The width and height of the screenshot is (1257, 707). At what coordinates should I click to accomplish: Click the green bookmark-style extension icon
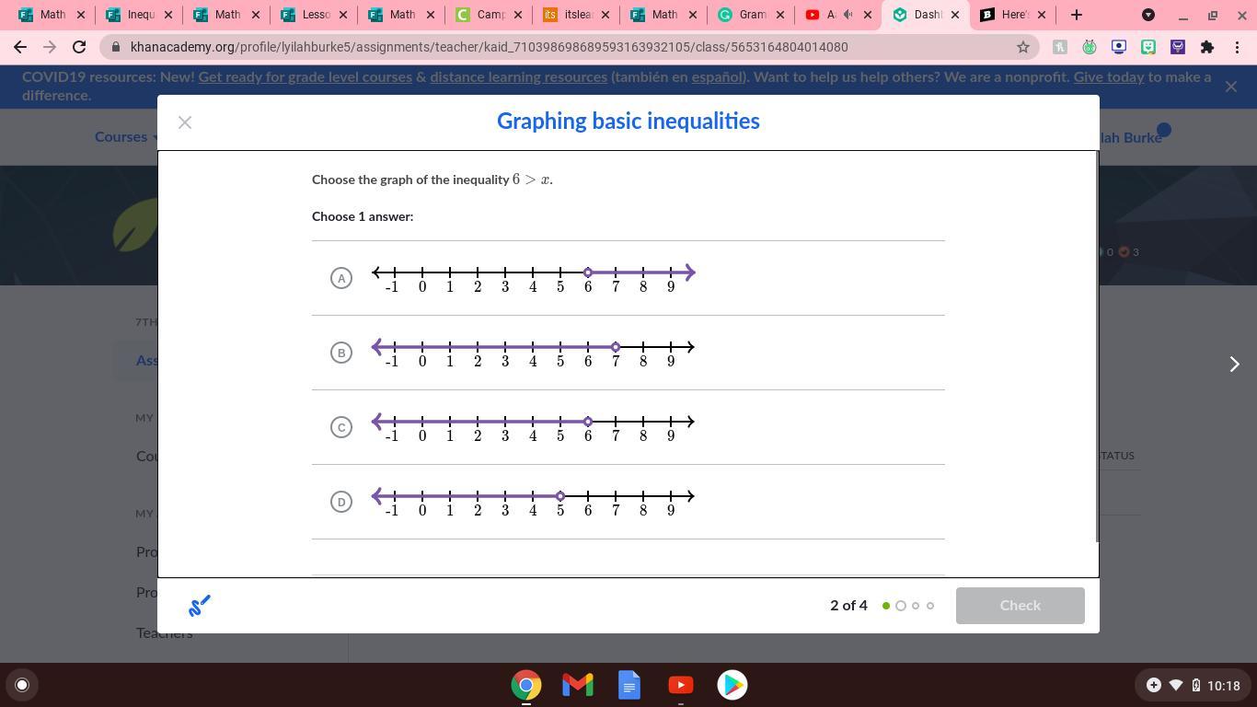(1148, 47)
